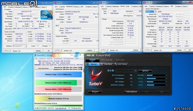Click the Auto Tuning wrench icon
193x111 pixels.
(x=116, y=64)
